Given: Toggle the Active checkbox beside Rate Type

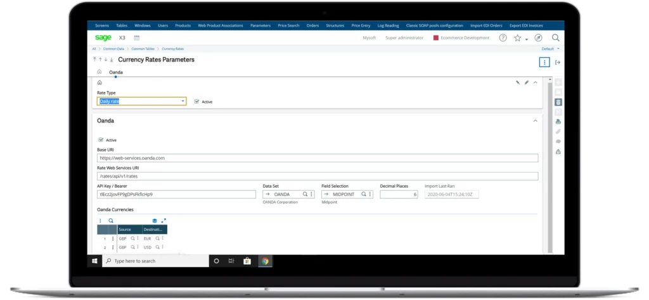Looking at the screenshot, I should pos(196,101).
